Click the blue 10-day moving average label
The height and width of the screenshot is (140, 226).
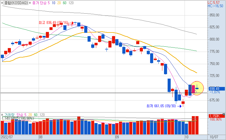[x=53, y=3]
